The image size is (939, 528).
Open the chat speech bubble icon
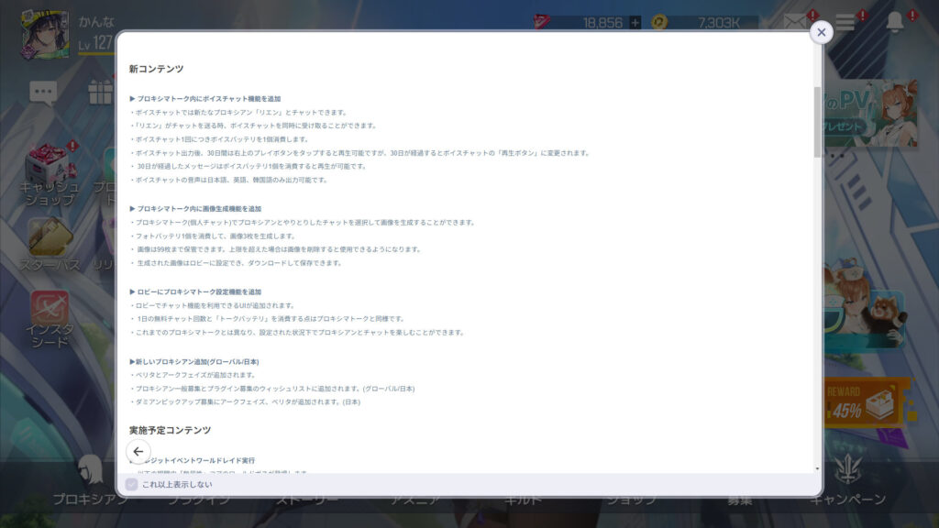pyautogui.click(x=42, y=92)
